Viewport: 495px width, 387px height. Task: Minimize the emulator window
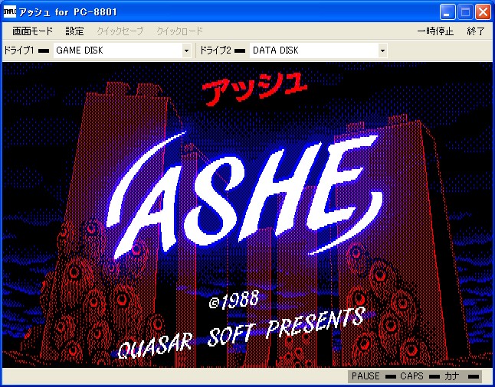click(447, 12)
